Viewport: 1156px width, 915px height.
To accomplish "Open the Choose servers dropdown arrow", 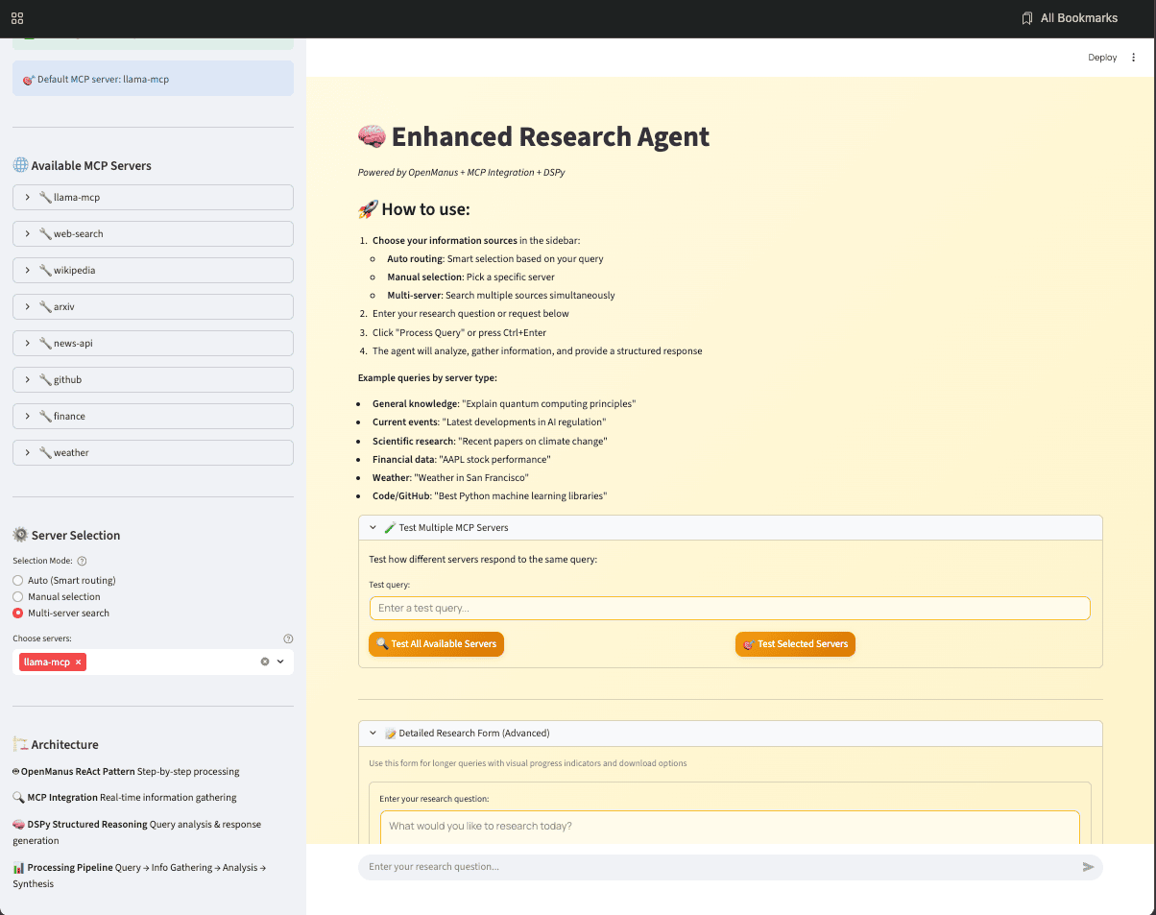I will click(280, 662).
